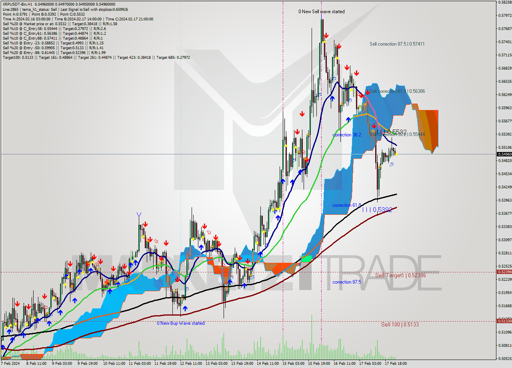This screenshot has width=512, height=368.
Task: Click '10 Feb 11:00' time axis label
Action: pyautogui.click(x=114, y=364)
